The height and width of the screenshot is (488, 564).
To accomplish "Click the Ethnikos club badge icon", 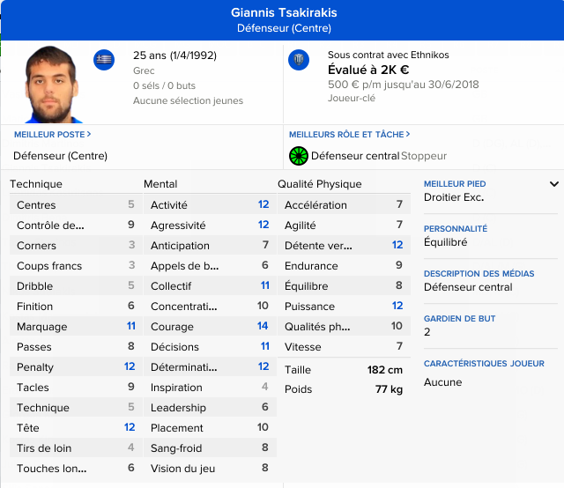I will [x=300, y=60].
